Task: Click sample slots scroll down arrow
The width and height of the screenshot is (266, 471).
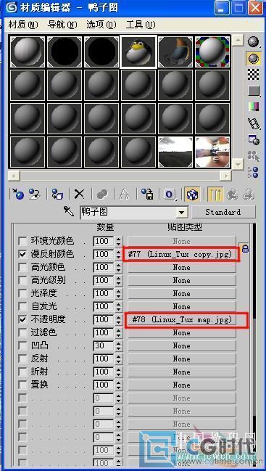Action: (x=238, y=164)
